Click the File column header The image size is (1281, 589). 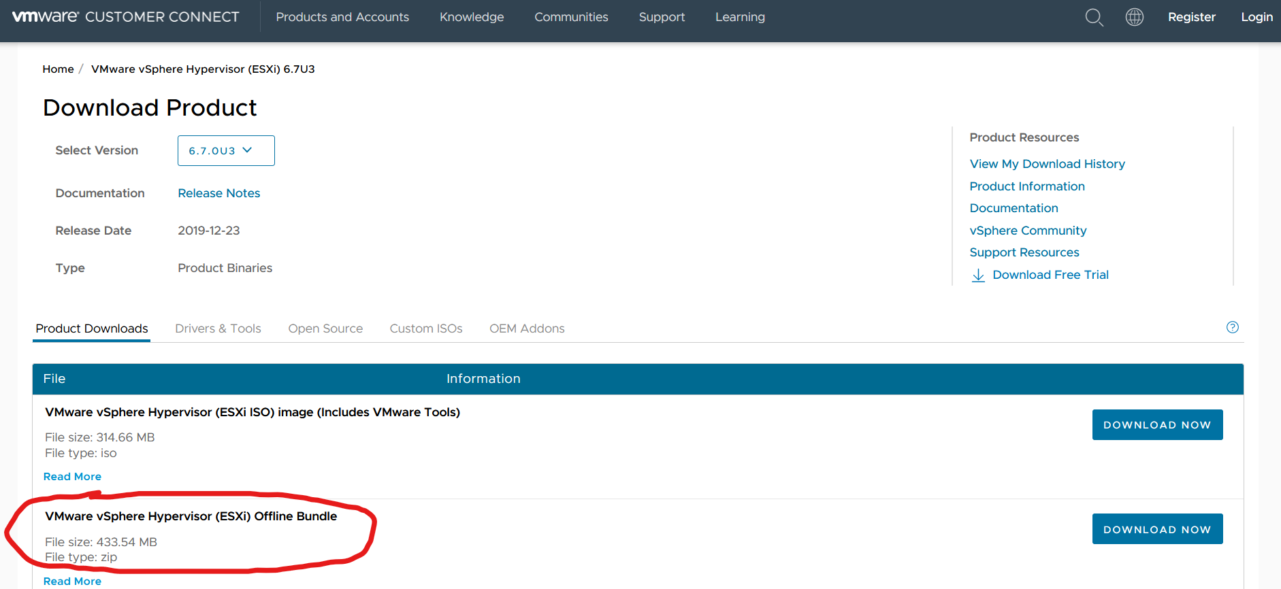coord(54,379)
